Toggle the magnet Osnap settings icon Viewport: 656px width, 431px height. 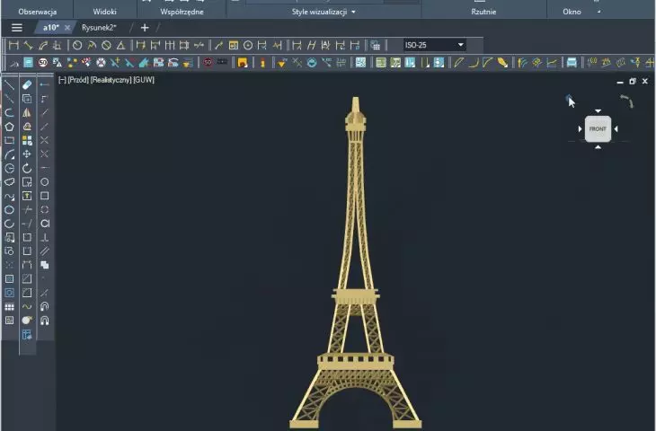44,321
